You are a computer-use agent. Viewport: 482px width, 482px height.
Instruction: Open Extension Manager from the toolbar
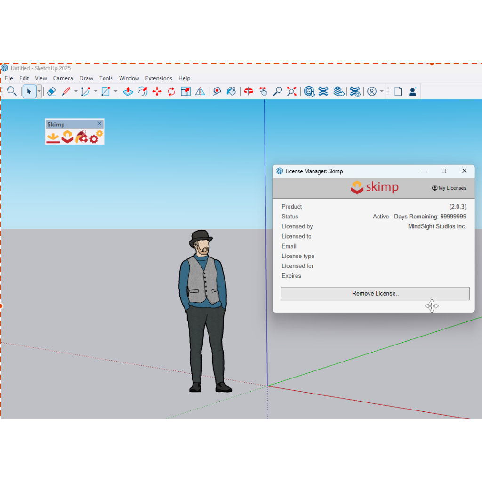[355, 91]
